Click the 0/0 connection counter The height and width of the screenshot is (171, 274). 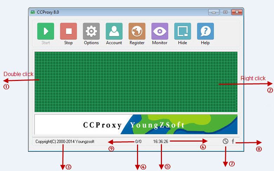138,141
